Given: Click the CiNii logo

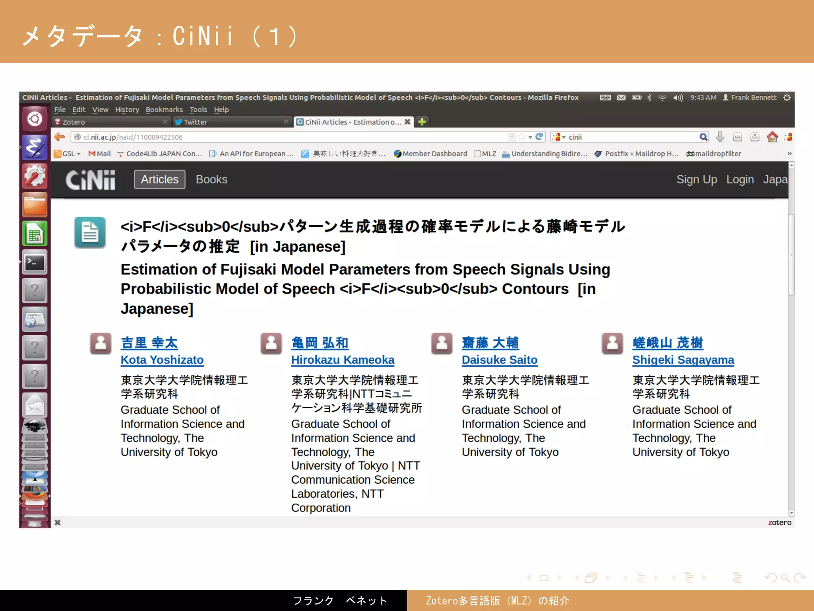Looking at the screenshot, I should (91, 180).
